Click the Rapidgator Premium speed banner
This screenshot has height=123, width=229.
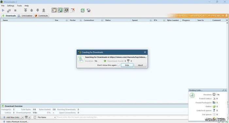click(x=198, y=16)
